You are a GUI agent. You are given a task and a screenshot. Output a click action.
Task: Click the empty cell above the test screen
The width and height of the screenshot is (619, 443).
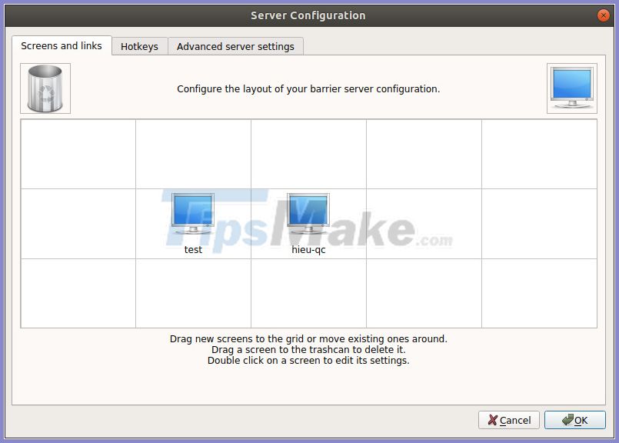(192, 154)
